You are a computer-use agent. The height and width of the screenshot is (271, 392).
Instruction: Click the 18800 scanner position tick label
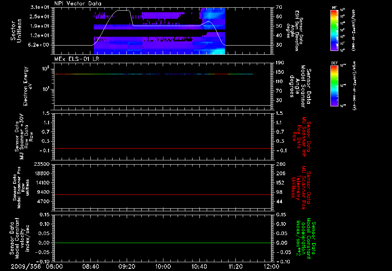(42, 173)
